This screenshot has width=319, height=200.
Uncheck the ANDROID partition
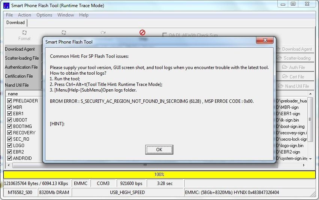tap(9, 158)
